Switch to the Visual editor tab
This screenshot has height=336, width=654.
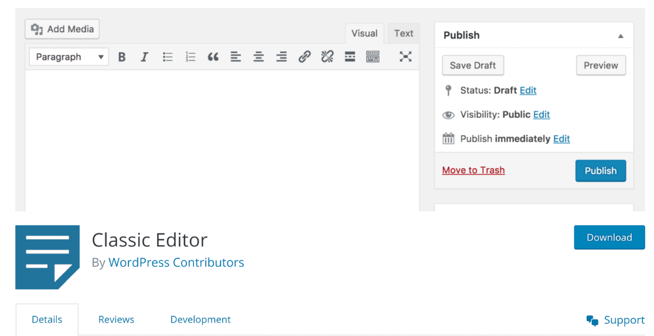point(365,33)
